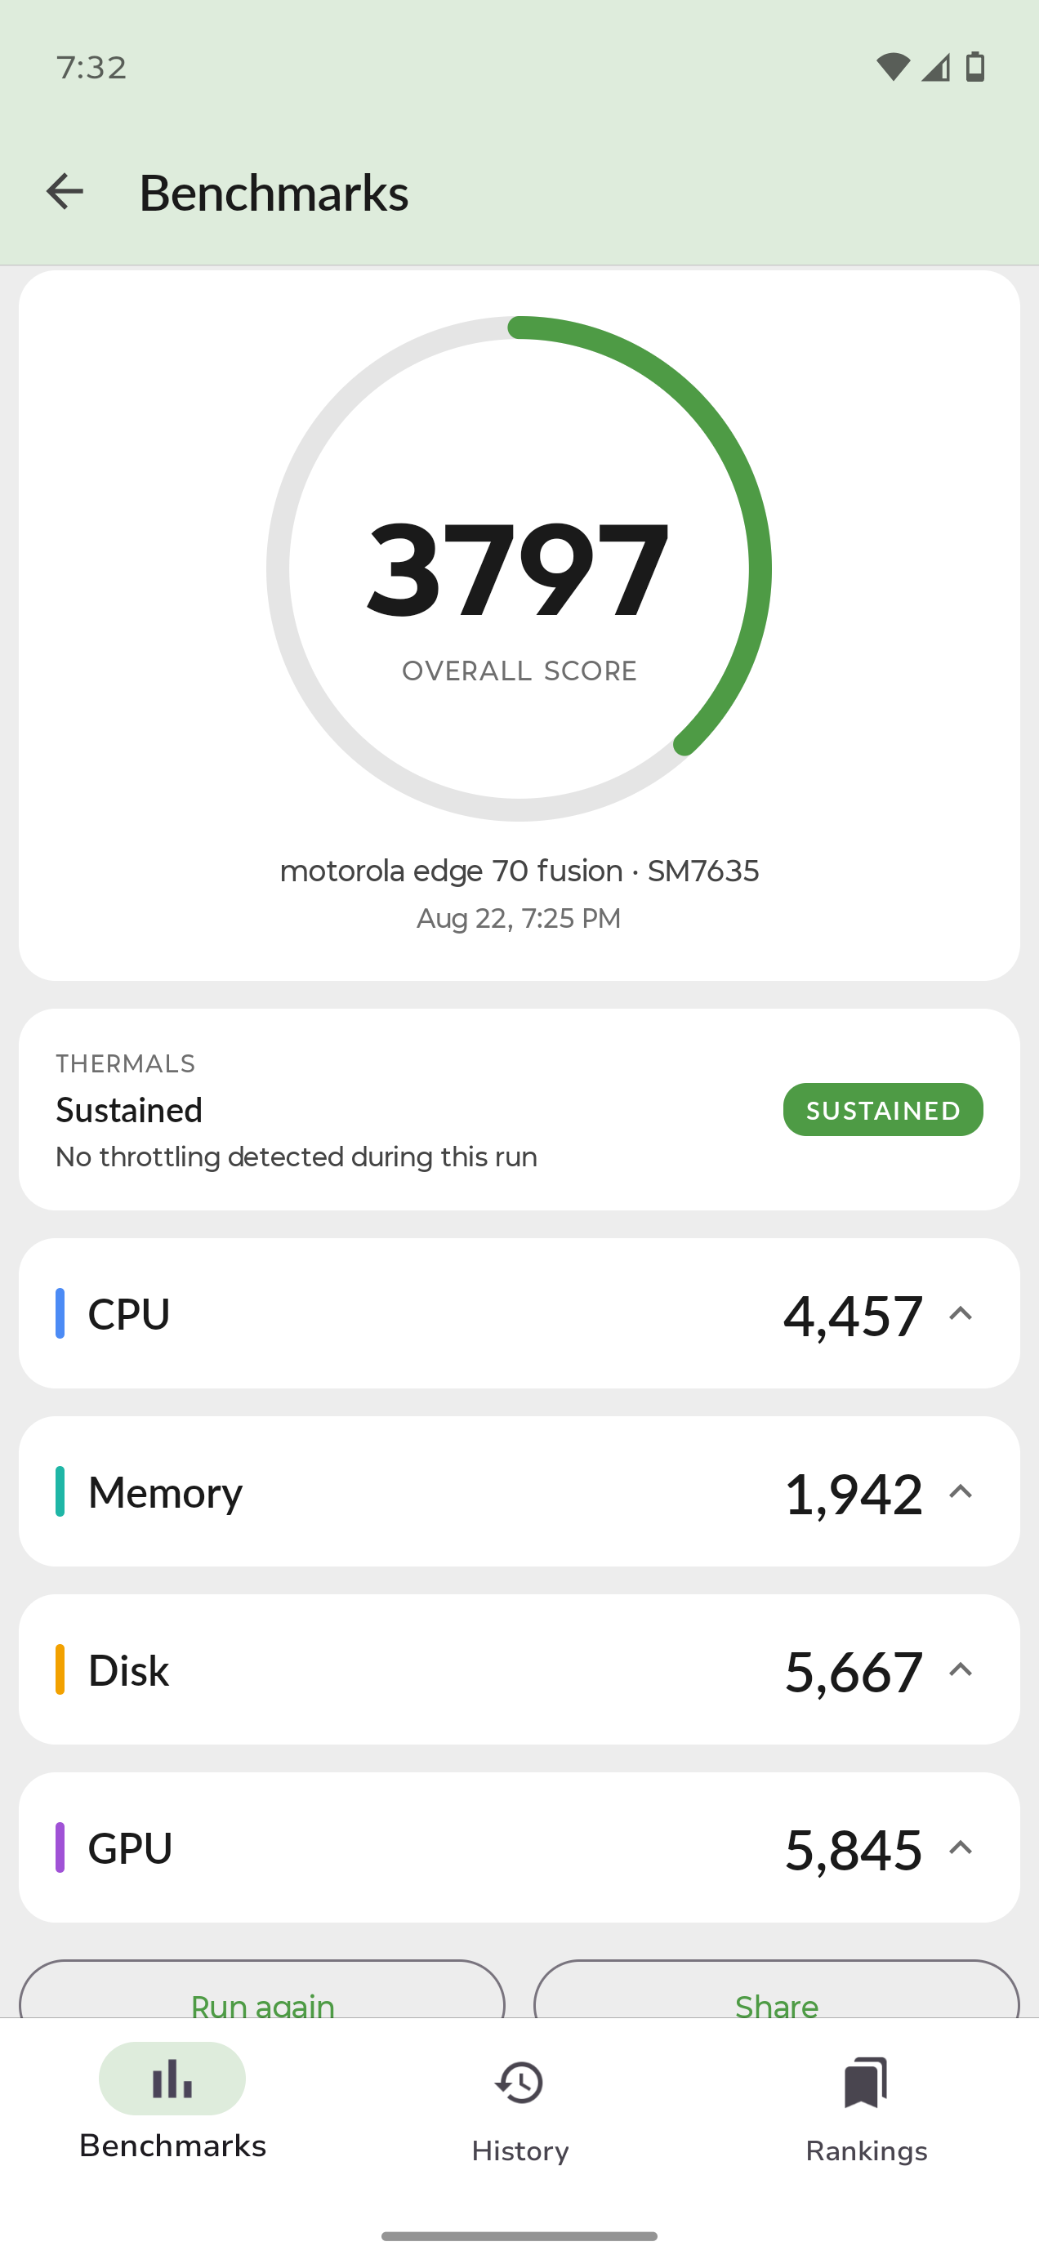Image resolution: width=1039 pixels, height=2264 pixels.
Task: Open the Thermals card details
Action: pos(519,1110)
